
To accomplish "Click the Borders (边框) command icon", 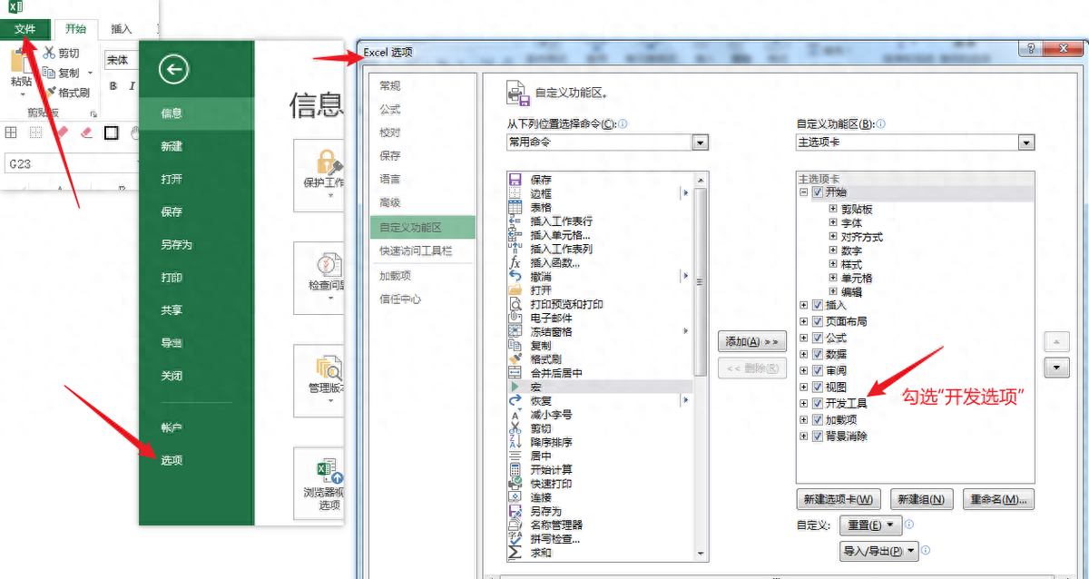I will pos(515,193).
